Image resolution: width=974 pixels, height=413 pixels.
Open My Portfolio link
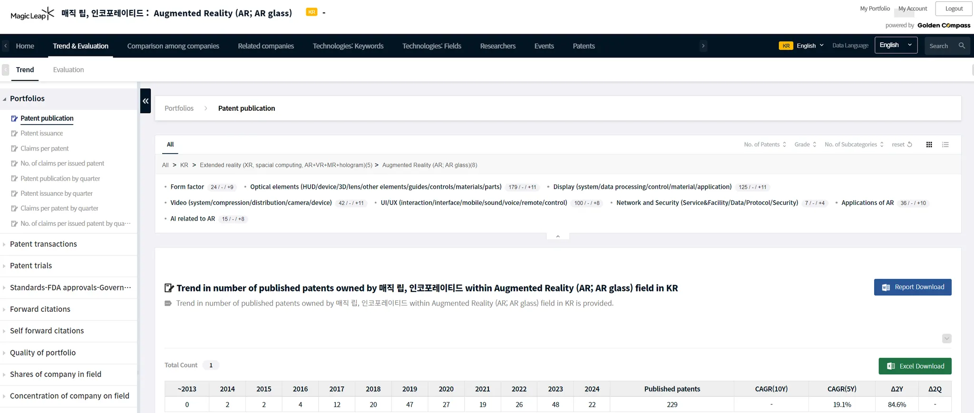(x=875, y=9)
